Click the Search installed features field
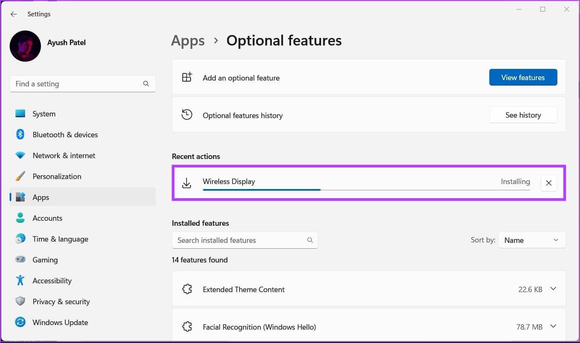Image resolution: width=580 pixels, height=343 pixels. click(245, 240)
